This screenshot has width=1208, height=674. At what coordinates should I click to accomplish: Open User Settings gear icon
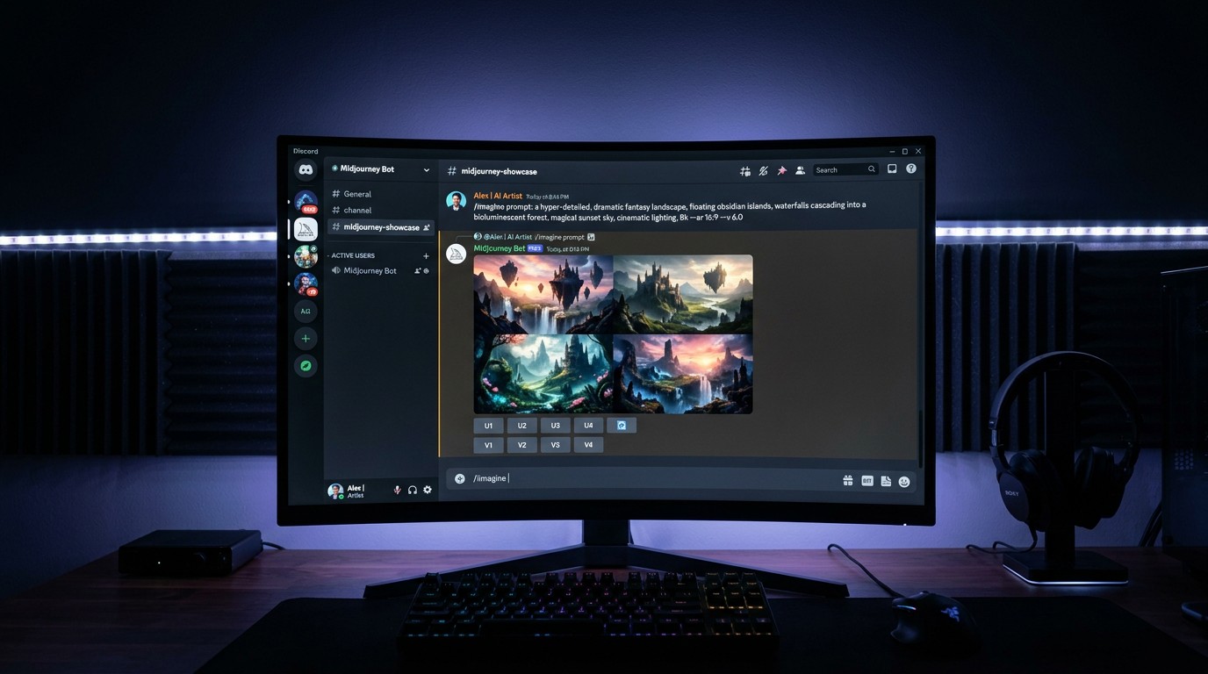coord(428,490)
